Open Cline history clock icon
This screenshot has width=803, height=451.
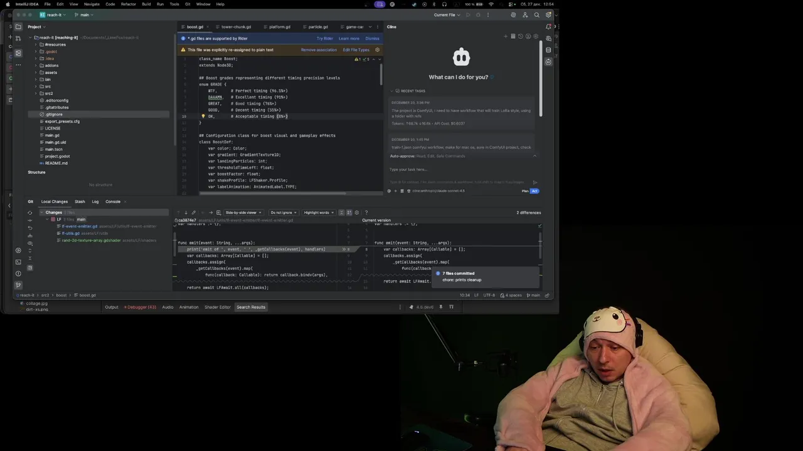520,36
